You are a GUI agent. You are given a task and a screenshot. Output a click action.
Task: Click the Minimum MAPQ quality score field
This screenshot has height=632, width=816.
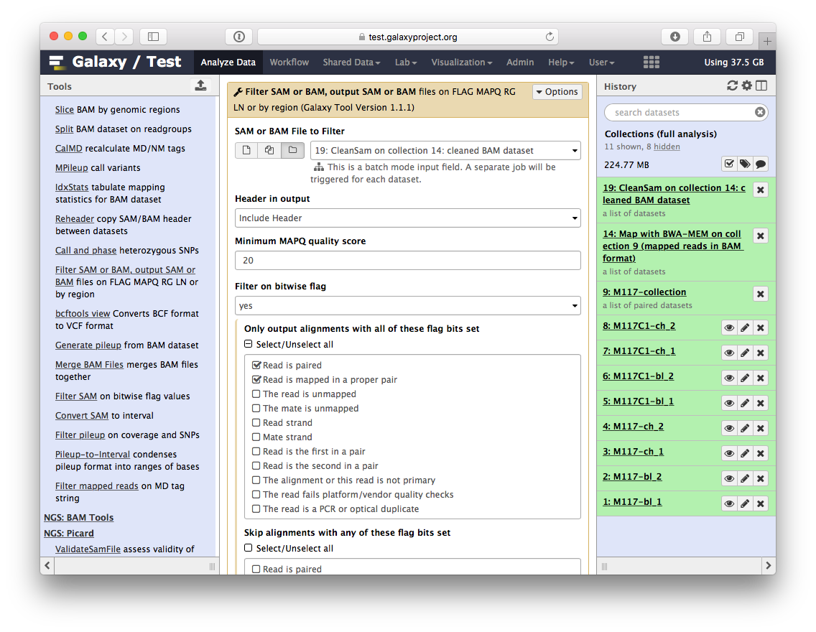(407, 260)
